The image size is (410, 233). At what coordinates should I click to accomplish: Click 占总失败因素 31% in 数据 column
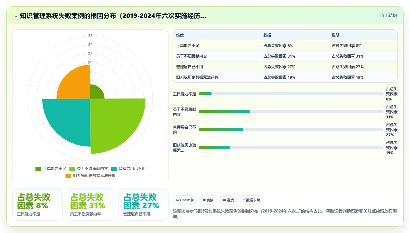[x=279, y=56]
